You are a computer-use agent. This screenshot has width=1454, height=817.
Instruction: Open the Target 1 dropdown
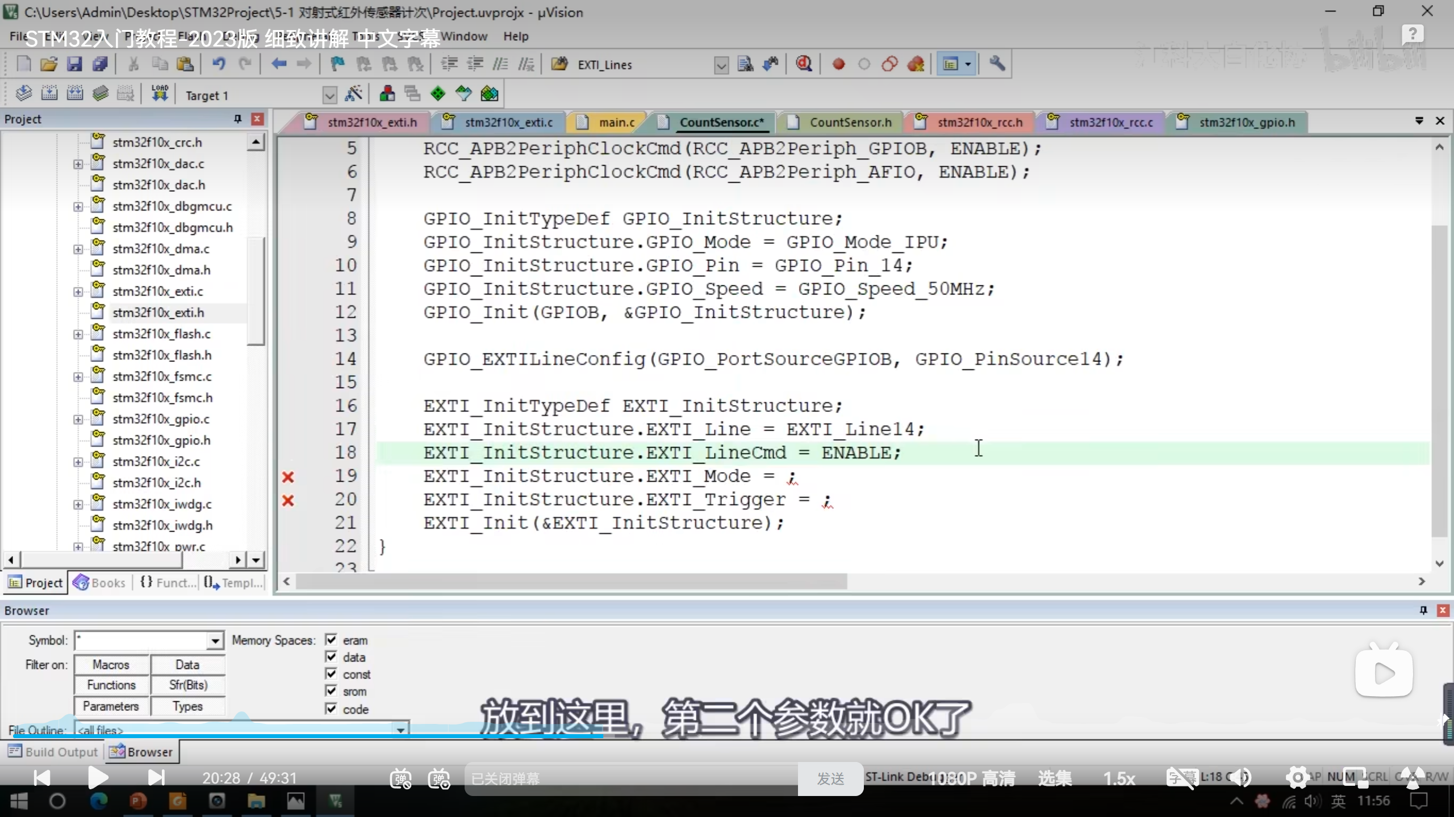point(329,95)
